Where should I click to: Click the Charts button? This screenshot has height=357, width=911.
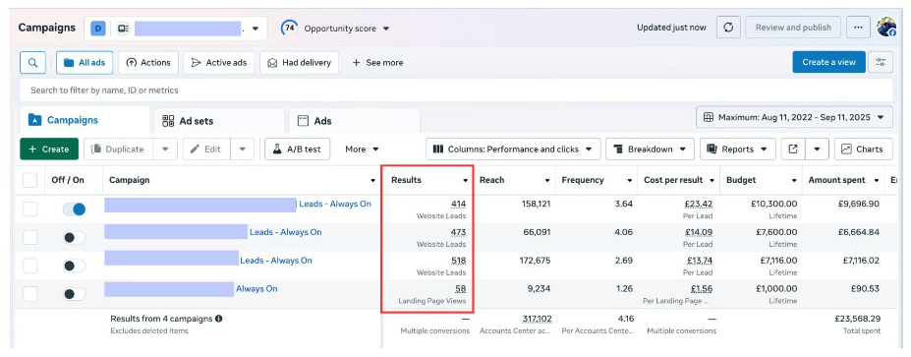864,149
